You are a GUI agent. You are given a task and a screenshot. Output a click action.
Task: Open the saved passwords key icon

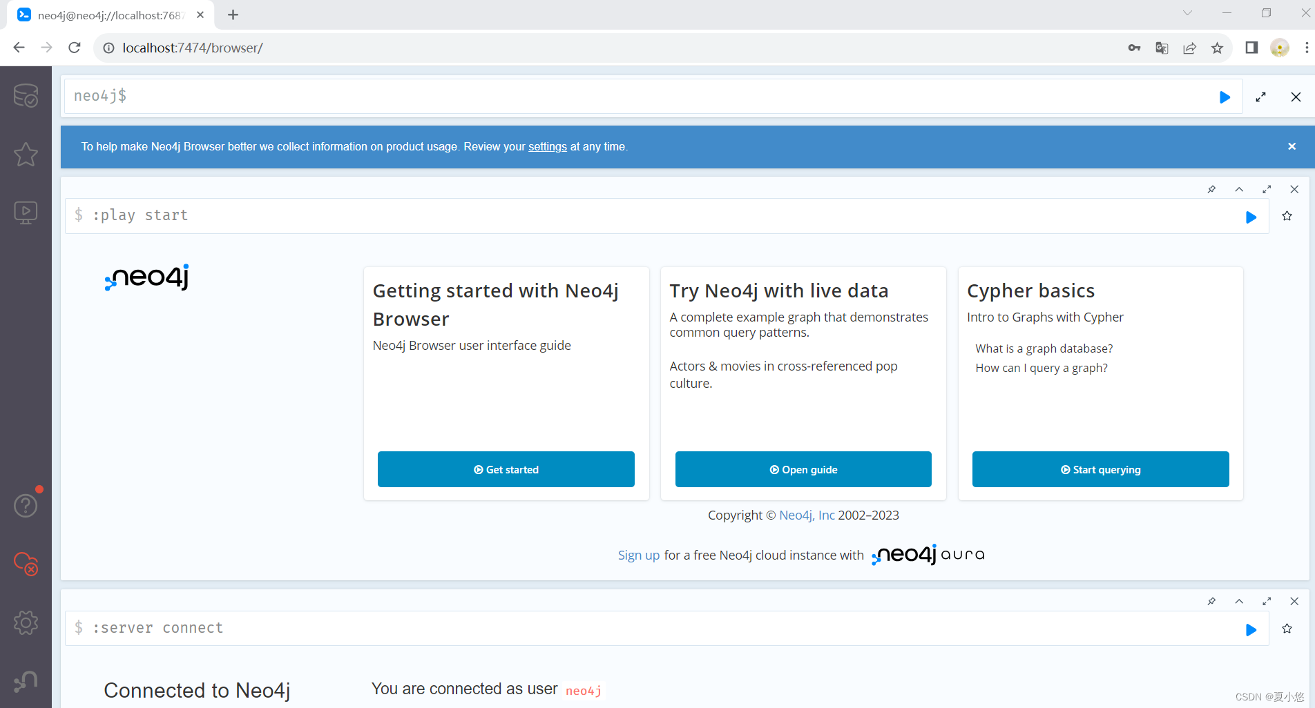tap(1134, 48)
